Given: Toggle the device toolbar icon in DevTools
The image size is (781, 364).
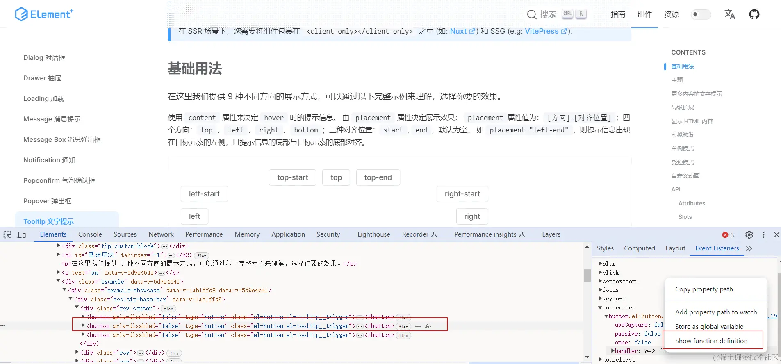Looking at the screenshot, I should tap(22, 234).
